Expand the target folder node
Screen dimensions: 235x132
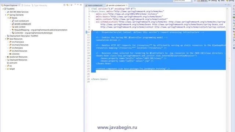[x=6, y=69]
